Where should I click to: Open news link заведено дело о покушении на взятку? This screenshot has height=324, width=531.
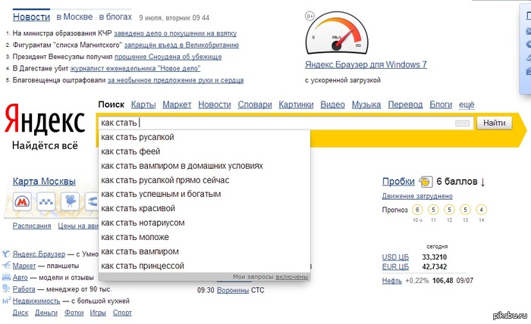[175, 33]
